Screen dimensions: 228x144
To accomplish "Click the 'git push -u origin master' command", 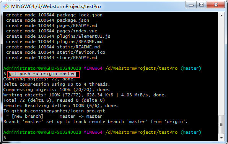I will [x=42, y=74].
